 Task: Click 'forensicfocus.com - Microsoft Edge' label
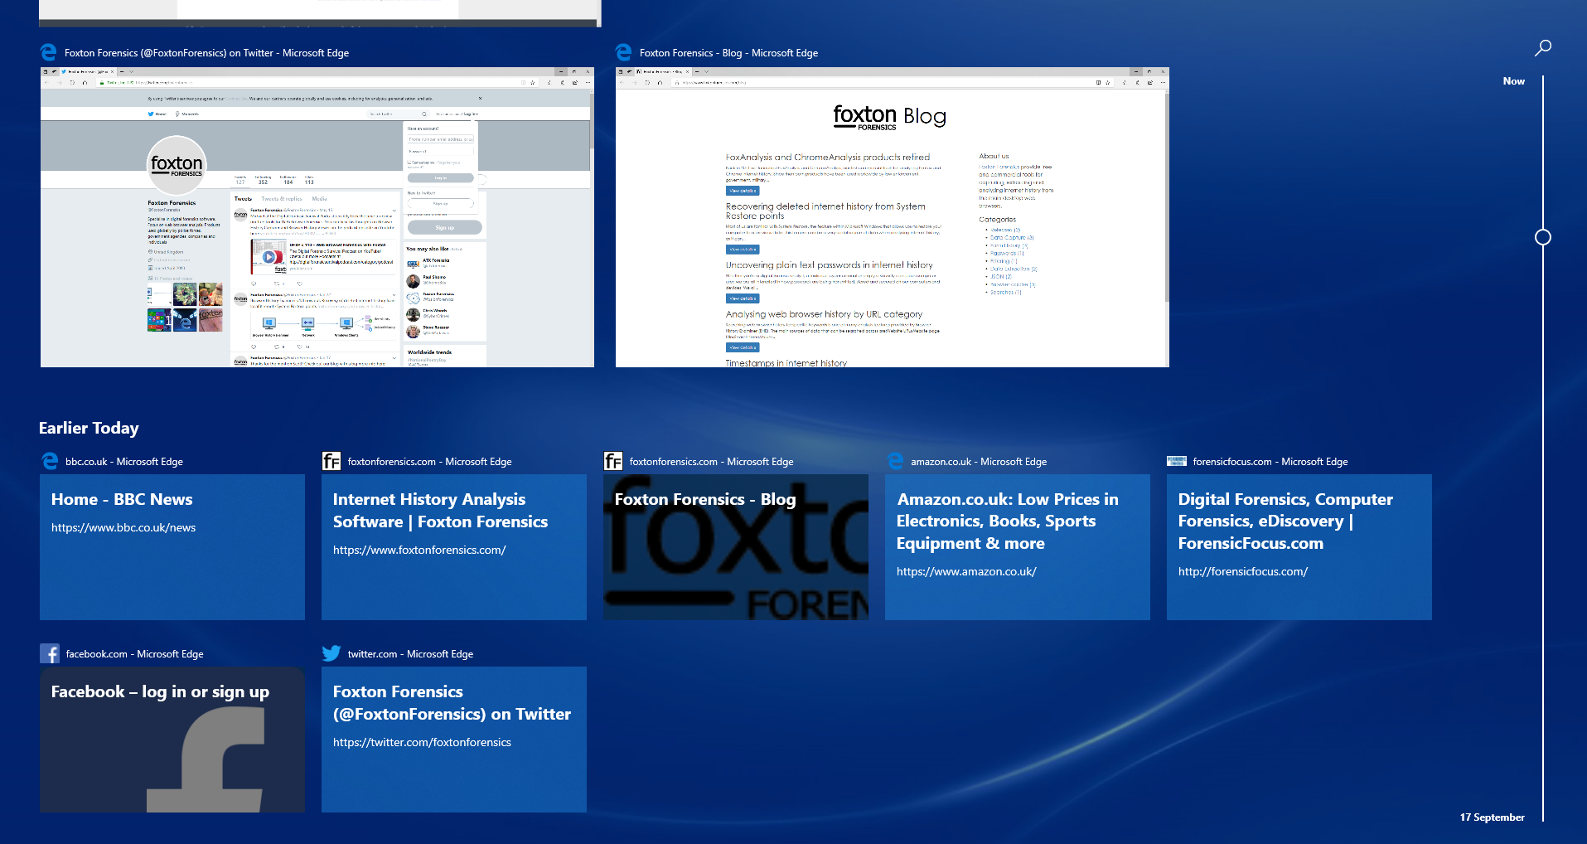coord(1270,462)
